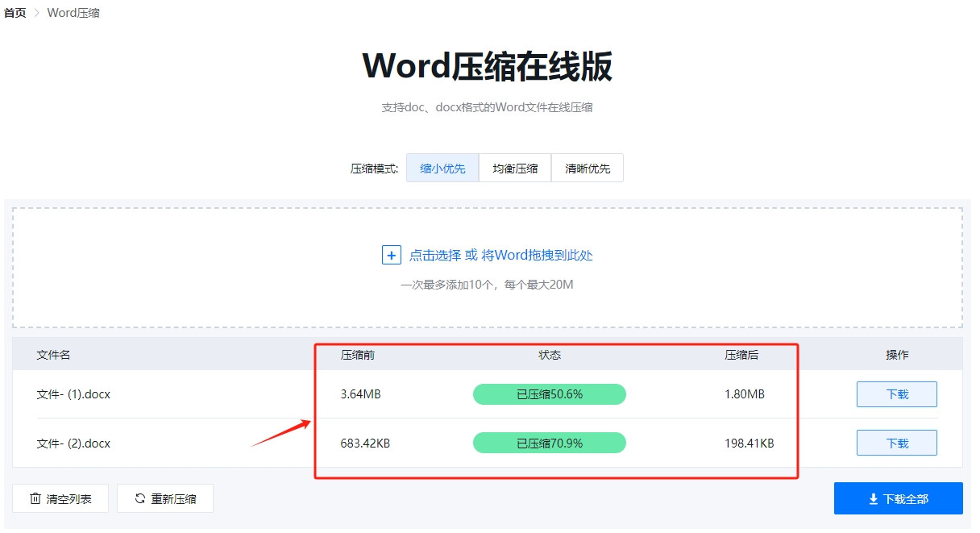Select the 清晰优先 compression mode
Screen dimensions: 980x533
pos(588,169)
